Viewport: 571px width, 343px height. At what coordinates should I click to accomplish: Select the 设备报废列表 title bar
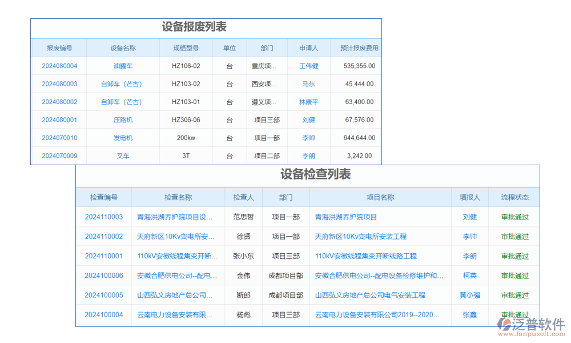[x=206, y=26]
